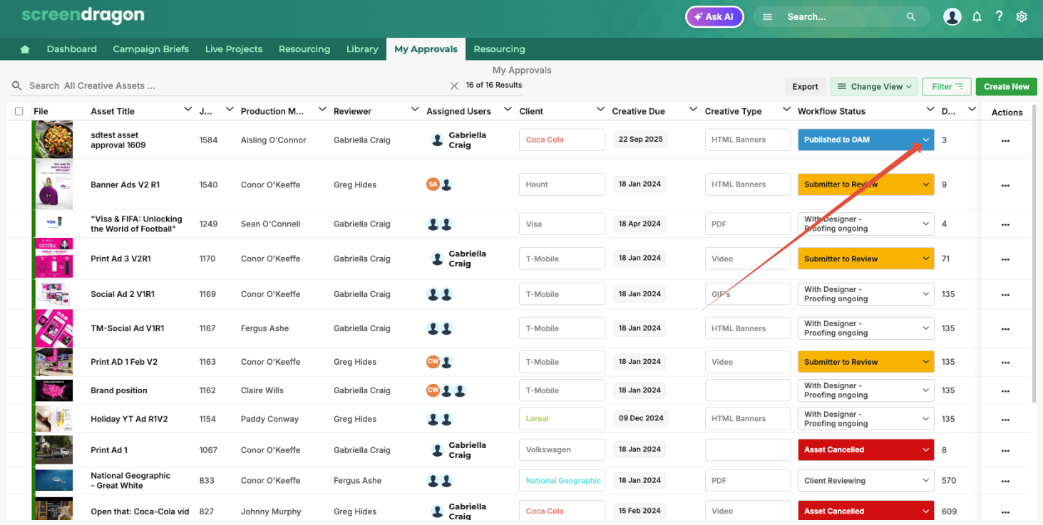The height and width of the screenshot is (525, 1043).
Task: Open actions menu for Brand position
Action: 1005,391
